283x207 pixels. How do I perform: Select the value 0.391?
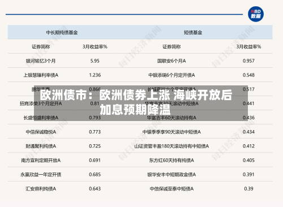pos(248,174)
